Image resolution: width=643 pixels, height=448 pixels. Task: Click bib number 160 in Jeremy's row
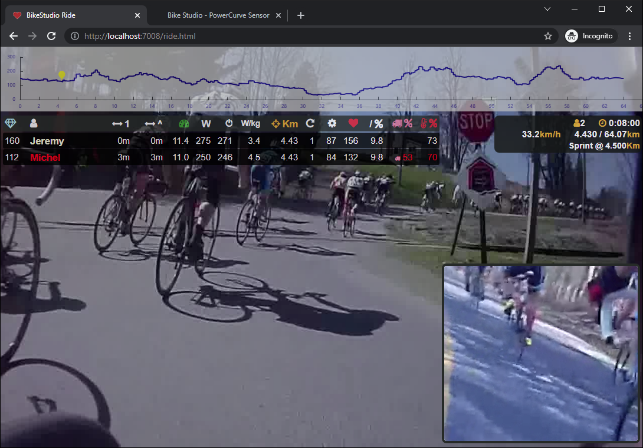point(12,141)
